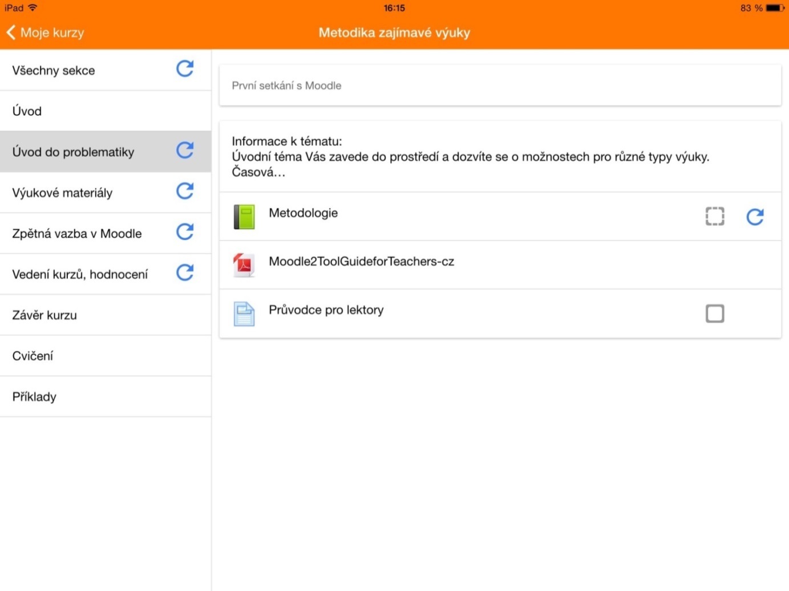
Task: Open the PDF icon for Moodle2ToolGuideforTeachers-cz
Action: tap(244, 265)
